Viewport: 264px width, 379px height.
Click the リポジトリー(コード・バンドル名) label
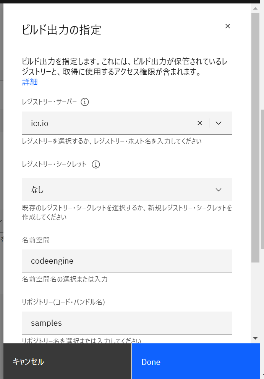pyautogui.click(x=63, y=302)
